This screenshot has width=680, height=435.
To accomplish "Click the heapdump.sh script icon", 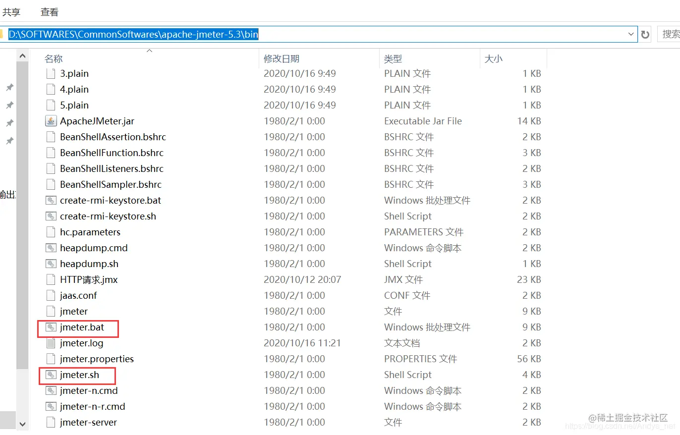I will [51, 264].
